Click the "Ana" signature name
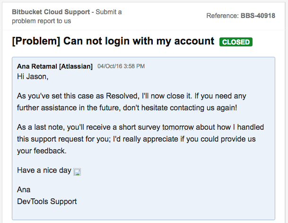 tap(24, 189)
